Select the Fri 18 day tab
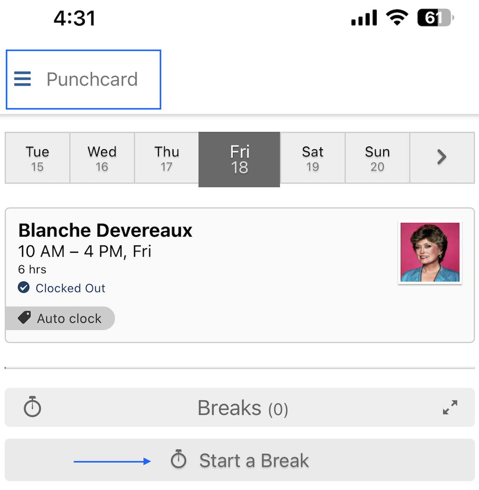This screenshot has height=490, width=479. 239,160
